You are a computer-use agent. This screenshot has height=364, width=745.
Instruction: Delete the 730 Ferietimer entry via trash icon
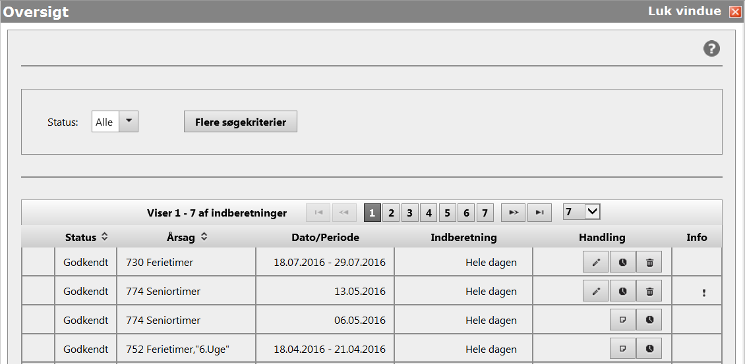[649, 263]
